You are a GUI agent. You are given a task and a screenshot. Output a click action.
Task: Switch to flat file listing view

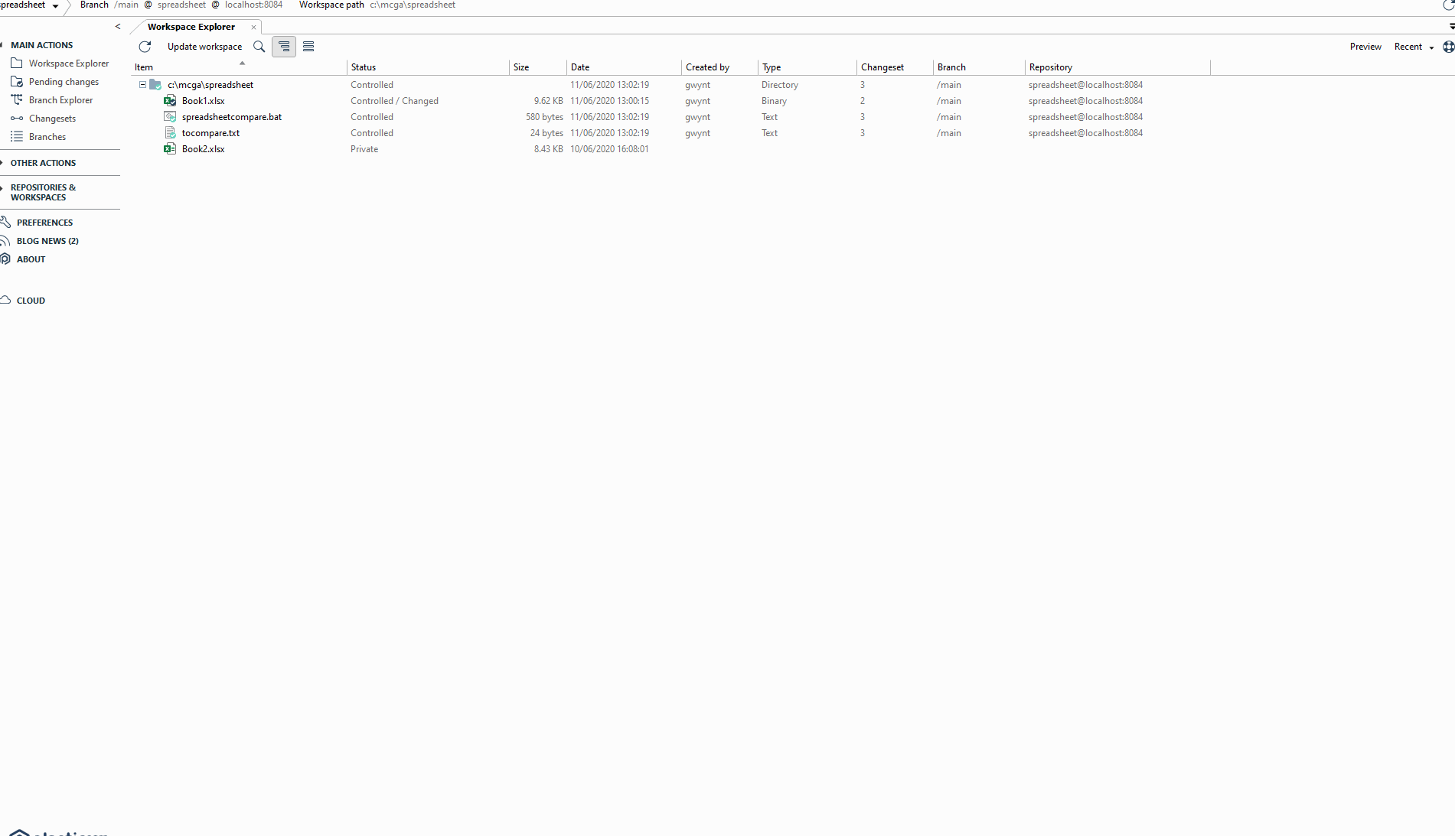coord(308,46)
